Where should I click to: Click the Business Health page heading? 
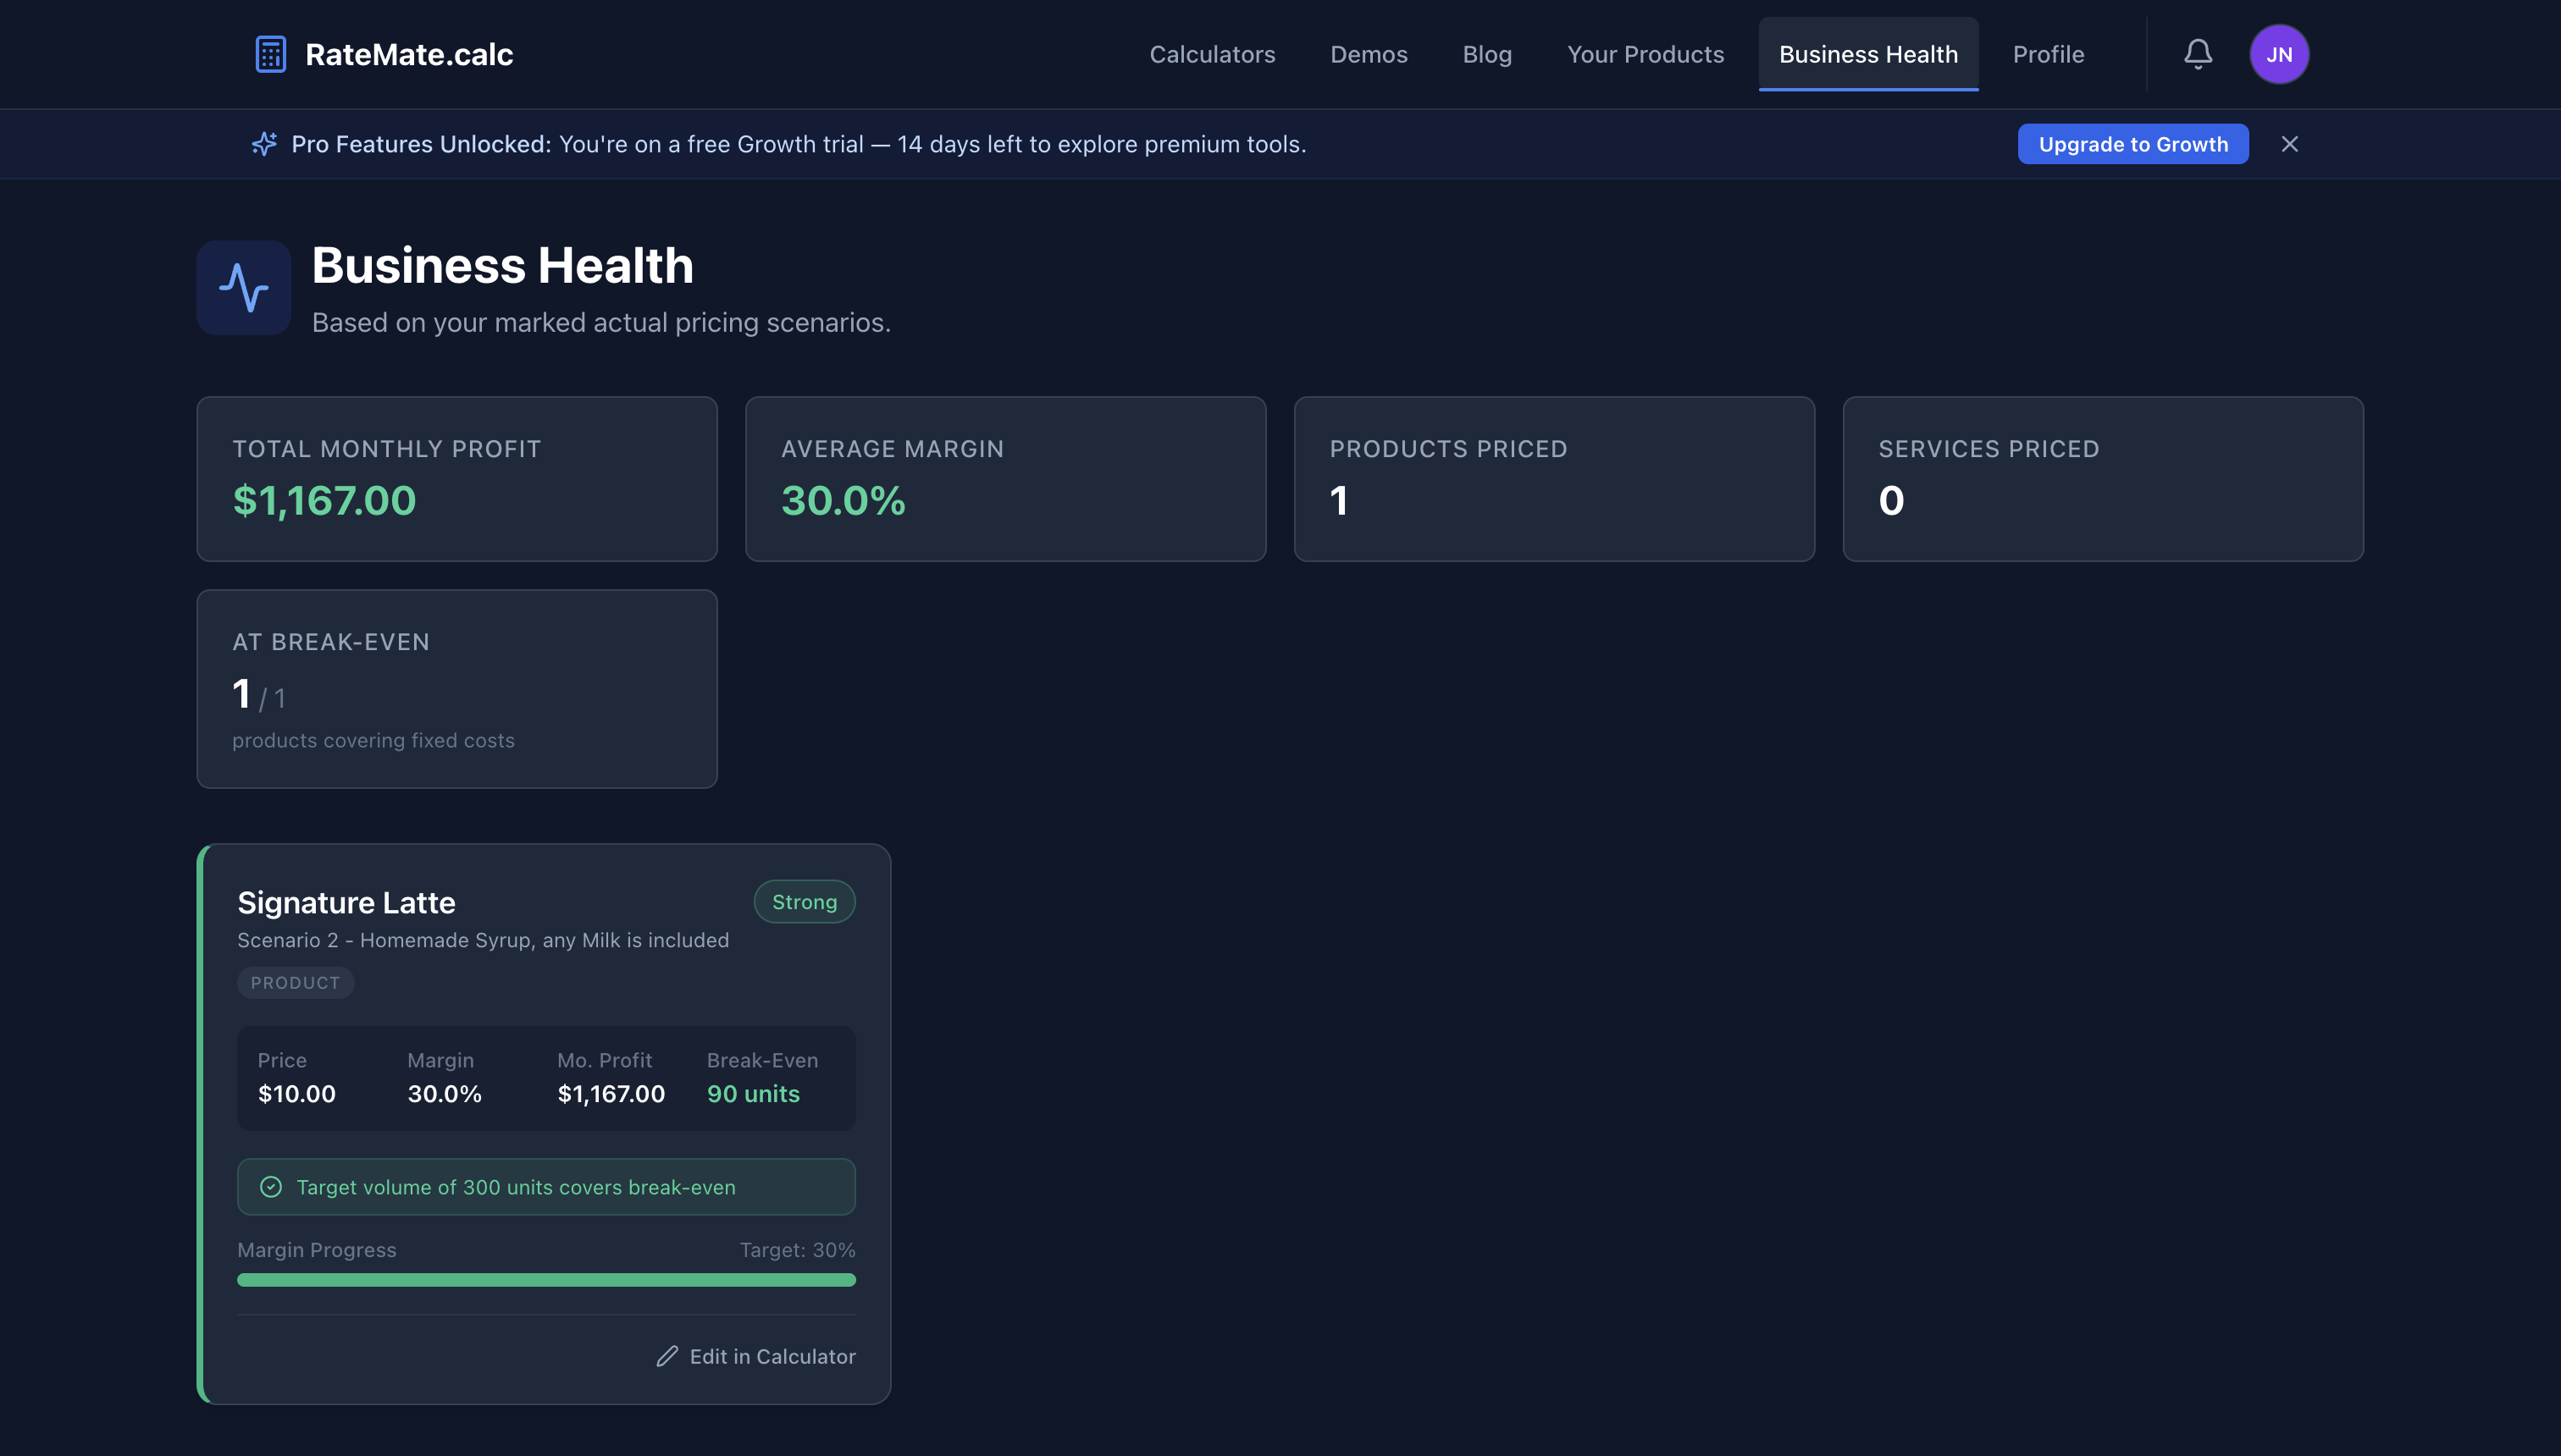click(x=502, y=266)
